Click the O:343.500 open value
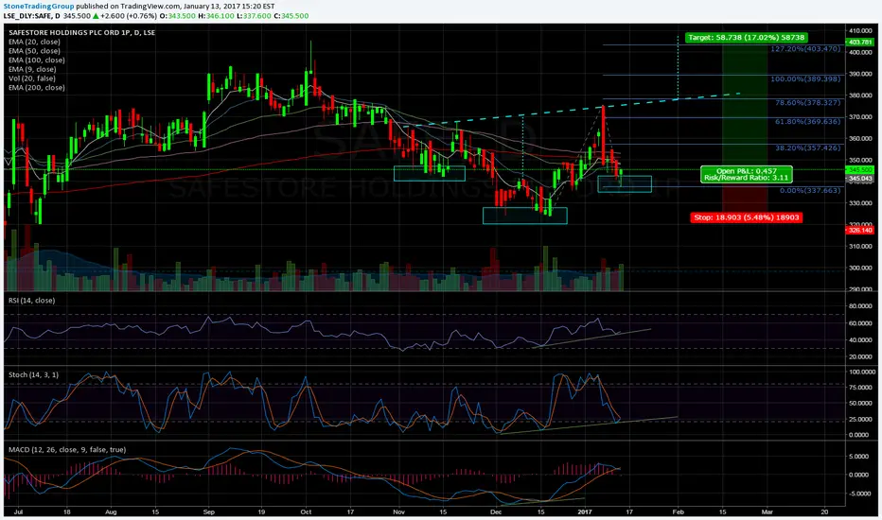The height and width of the screenshot is (520, 882). (178, 16)
